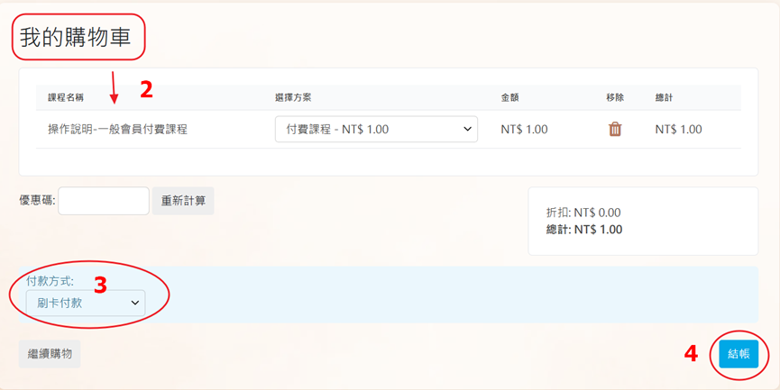Click the 選擇方案 column header
This screenshot has width=780, height=390.
[x=293, y=97]
